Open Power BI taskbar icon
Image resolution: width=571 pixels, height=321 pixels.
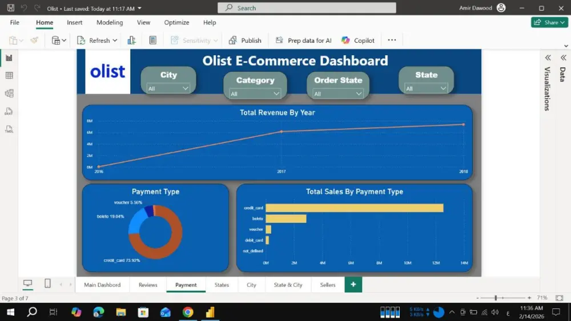click(x=210, y=312)
